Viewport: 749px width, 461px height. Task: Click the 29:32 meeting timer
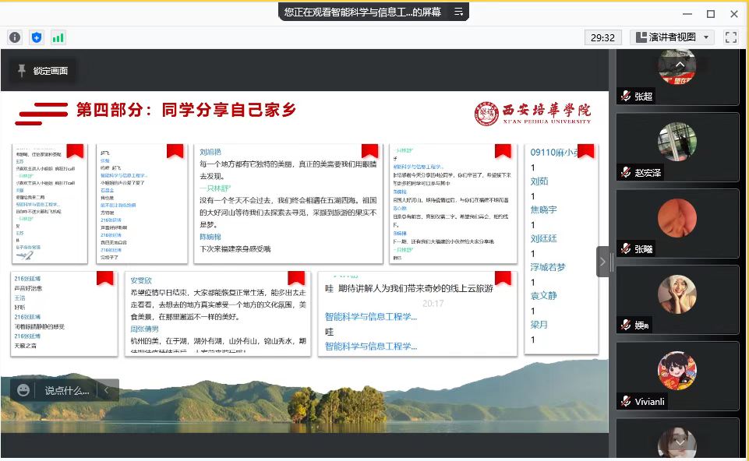click(602, 37)
